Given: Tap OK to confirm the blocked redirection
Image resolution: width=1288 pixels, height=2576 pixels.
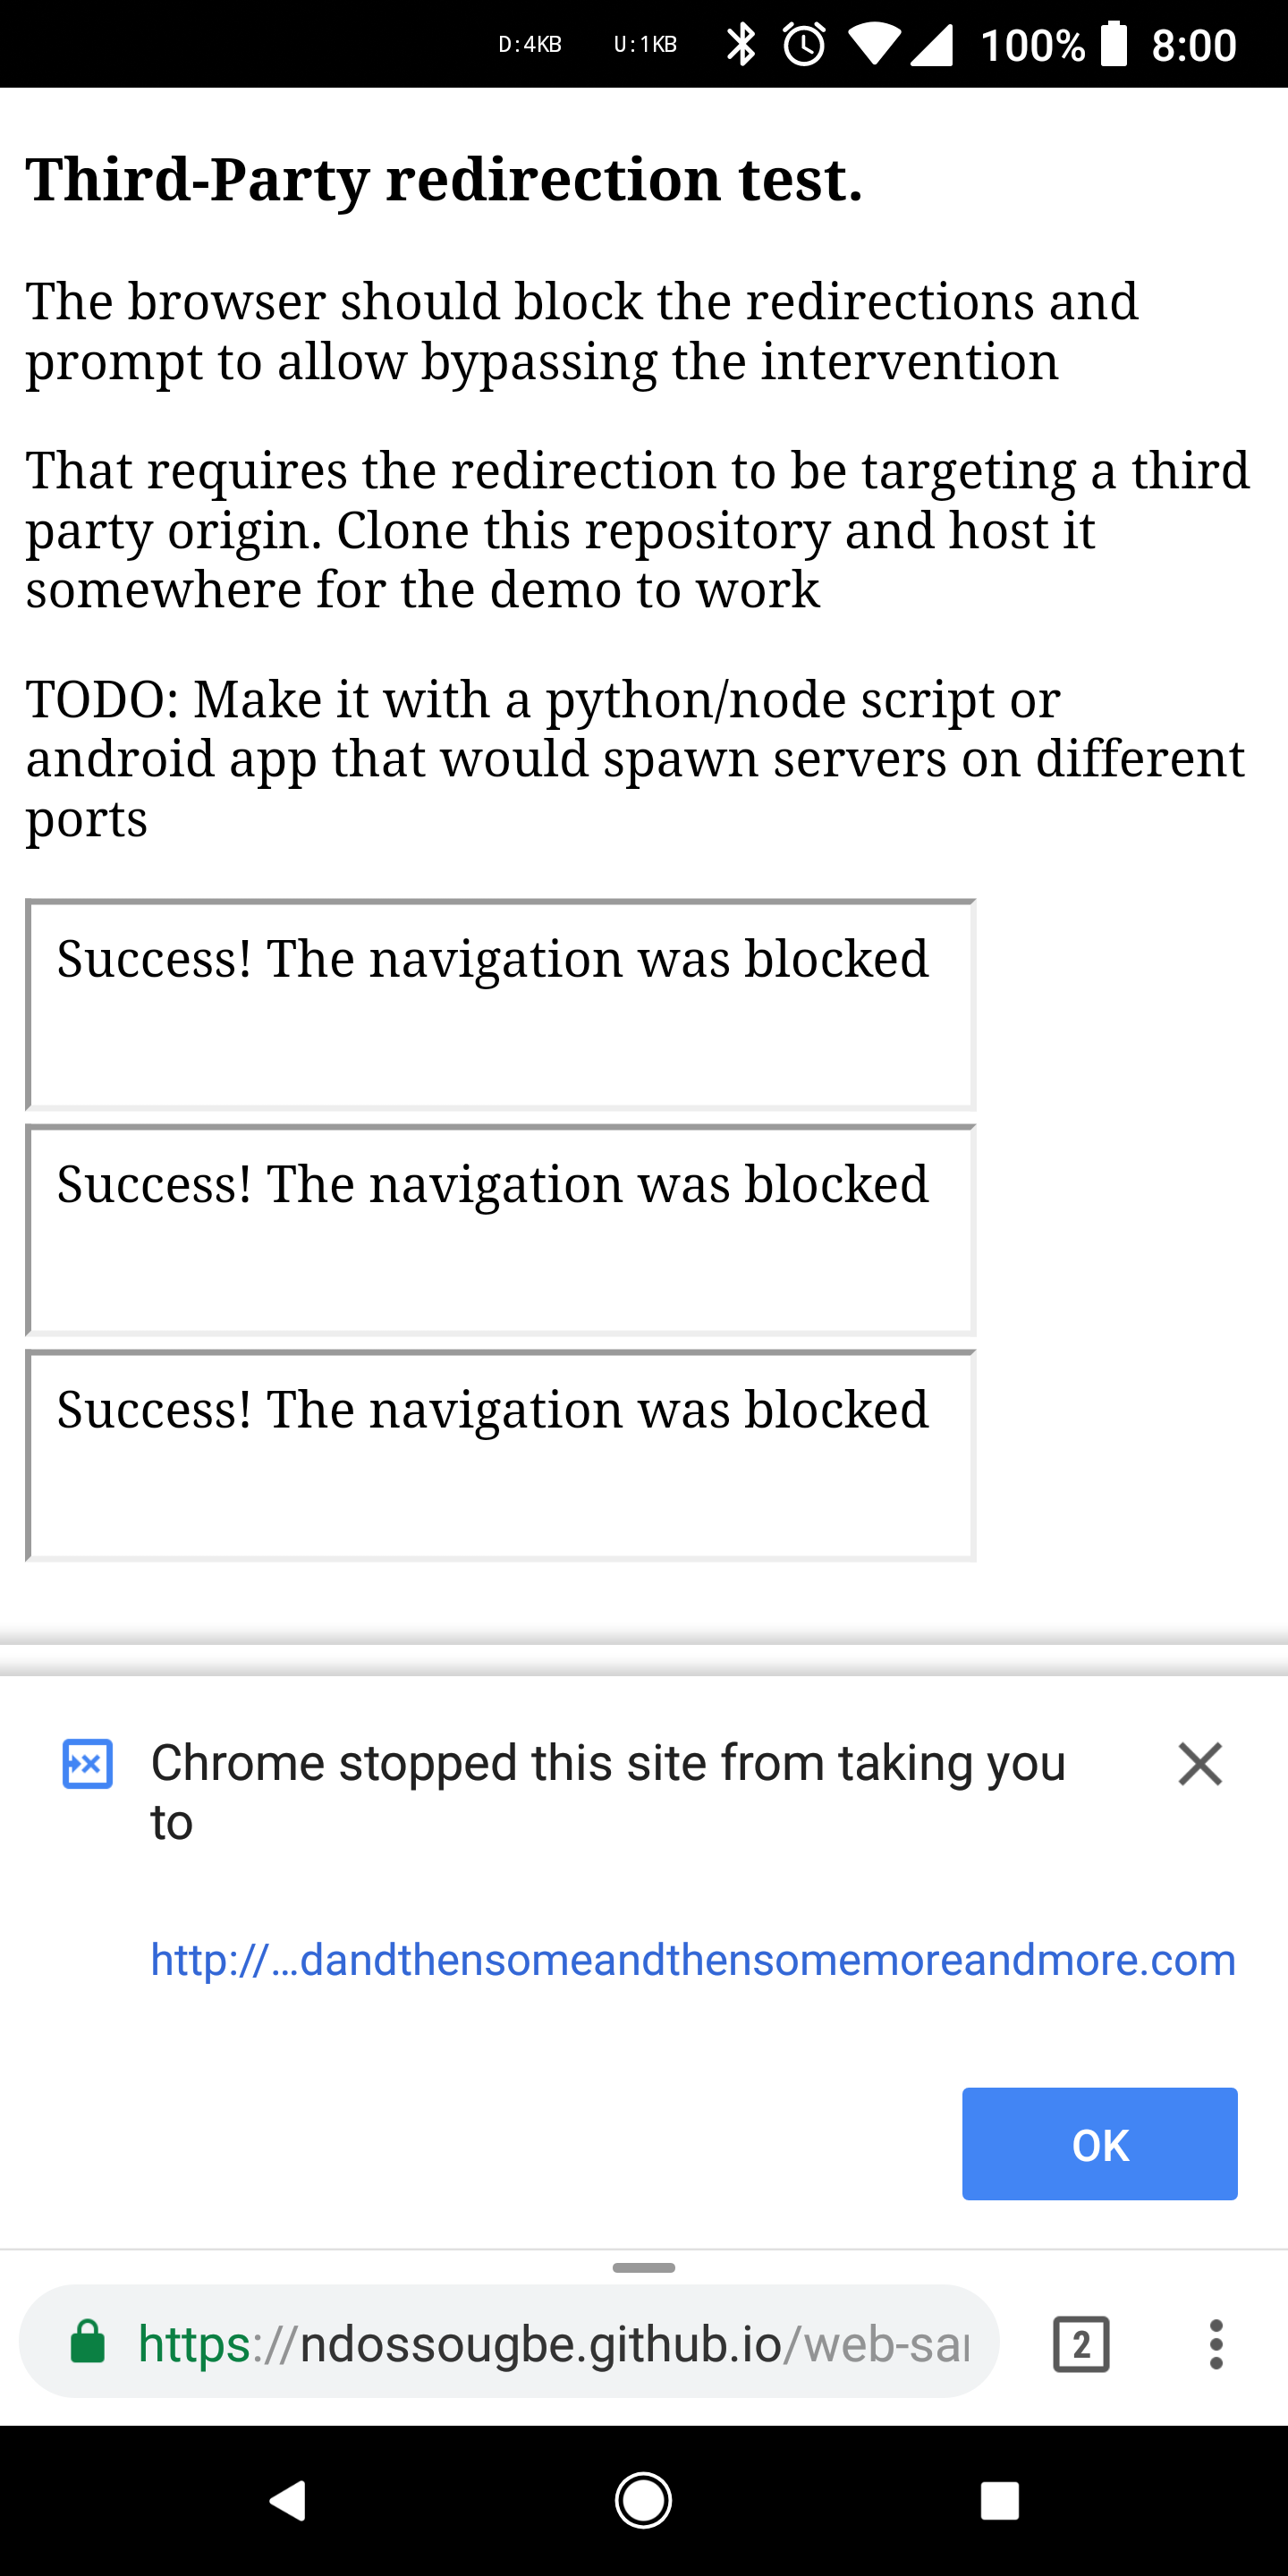Looking at the screenshot, I should click(x=1098, y=2144).
